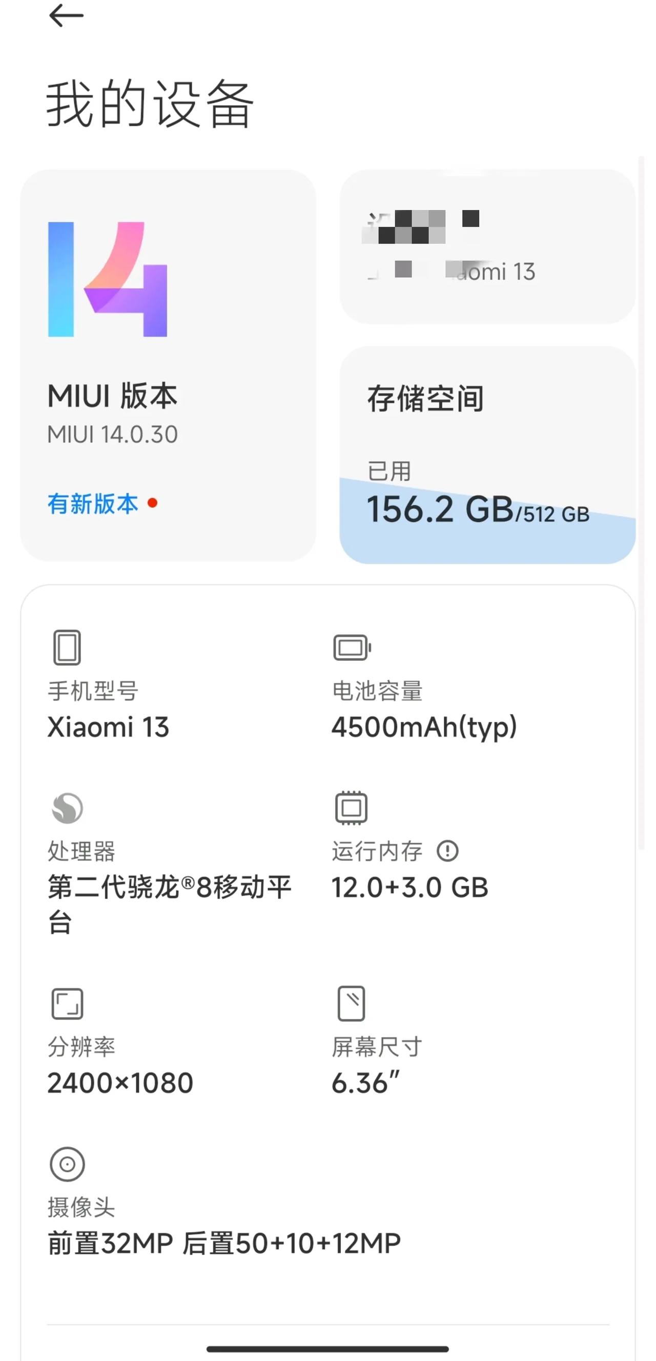Tap the 12.0+3.0 GB memory value
The image size is (656, 1361).
coord(410,888)
